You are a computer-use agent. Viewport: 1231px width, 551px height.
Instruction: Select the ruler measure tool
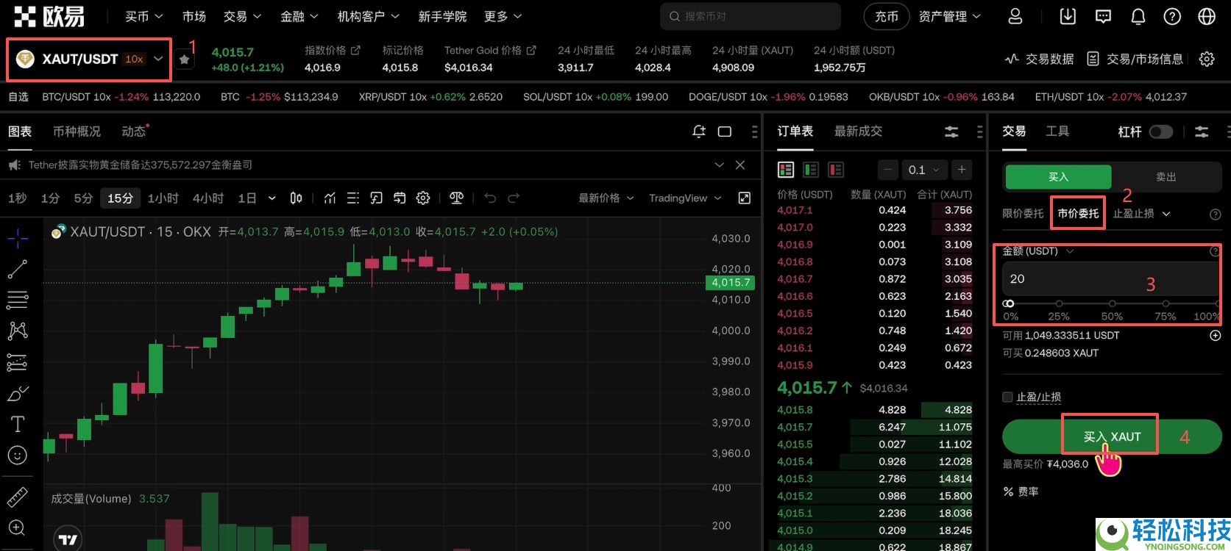(18, 497)
